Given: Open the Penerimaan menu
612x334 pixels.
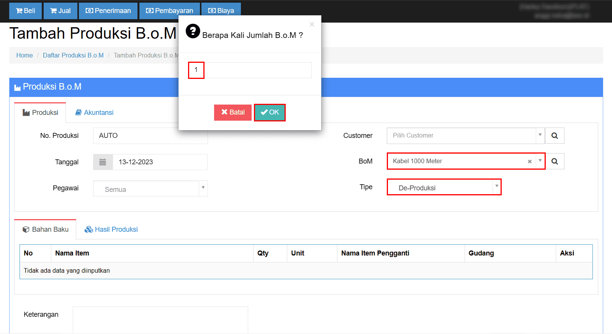Looking at the screenshot, I should click(x=108, y=11).
